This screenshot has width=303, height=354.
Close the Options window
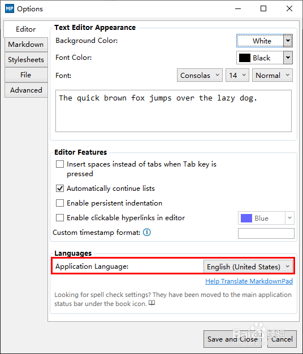(x=289, y=8)
